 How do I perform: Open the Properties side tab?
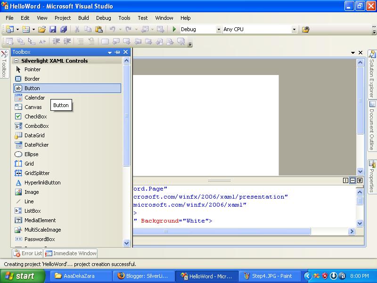coord(372,176)
